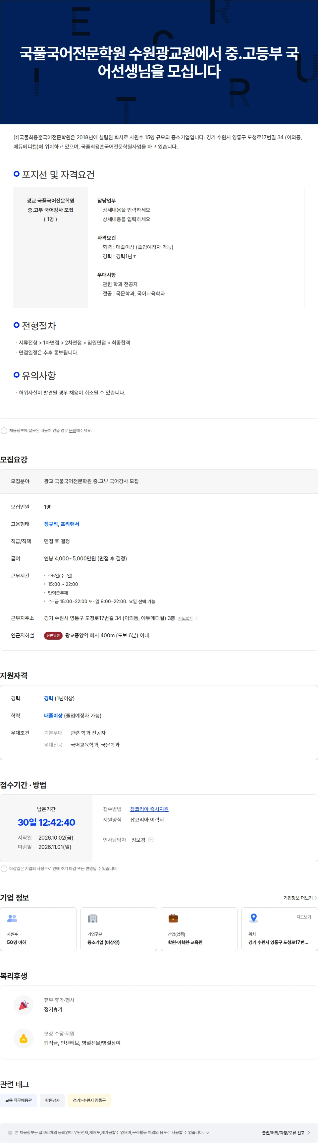
Task: Click the 산업(업종) briefcase icon
Action: click(173, 918)
